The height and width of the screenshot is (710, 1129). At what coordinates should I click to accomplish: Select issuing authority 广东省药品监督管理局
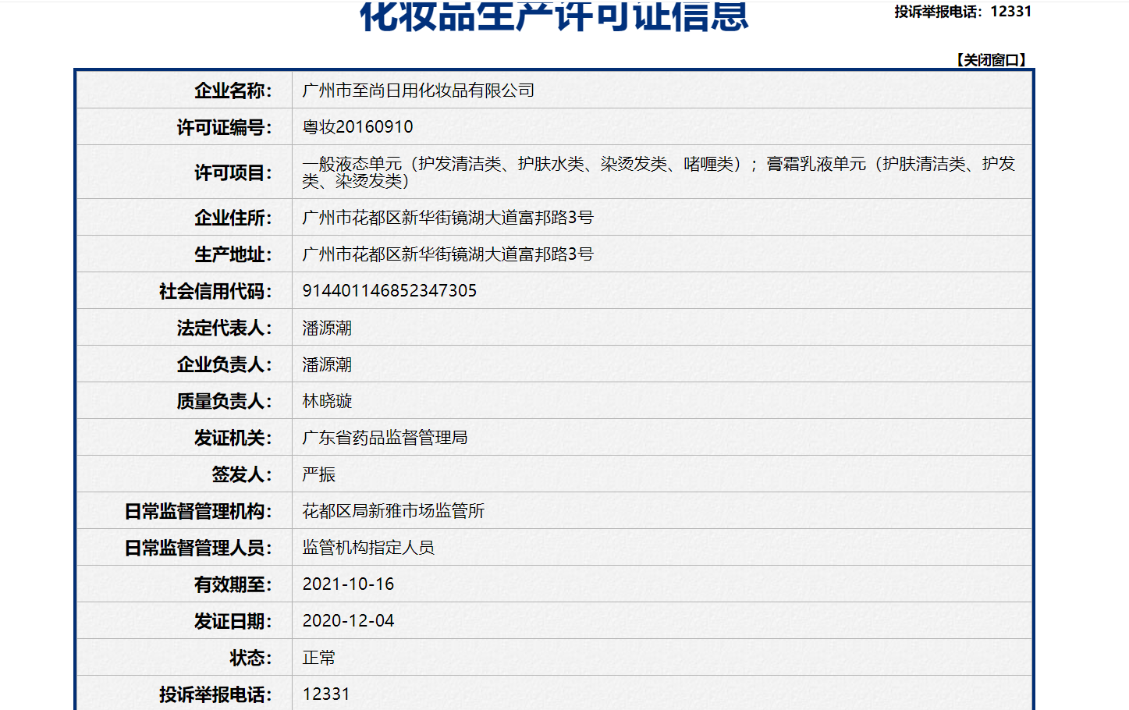[x=385, y=438]
